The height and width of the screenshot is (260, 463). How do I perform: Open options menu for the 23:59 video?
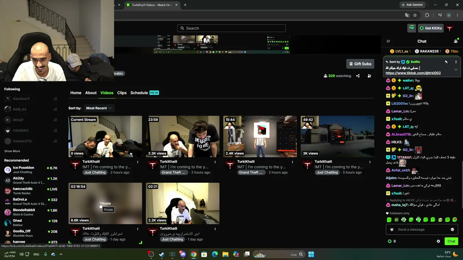point(215,162)
